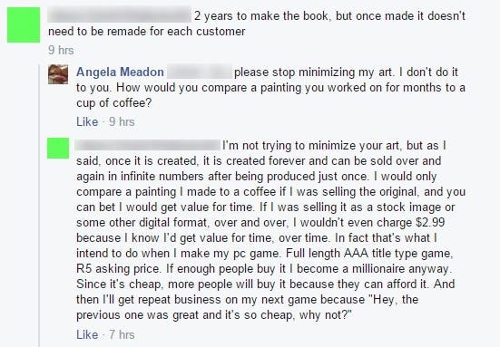Click the blurred name on the top comment
The height and width of the screenshot is (347, 500).
[x=119, y=15]
